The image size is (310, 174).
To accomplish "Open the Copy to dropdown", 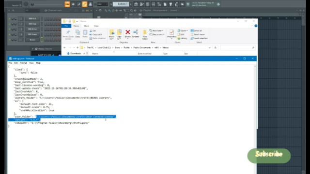I will click(119, 35).
